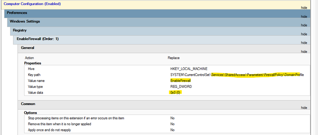Select the Key path label

pyautogui.click(x=34, y=75)
